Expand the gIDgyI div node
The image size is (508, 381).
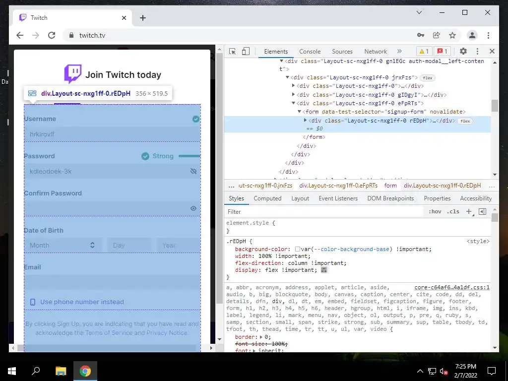pos(293,94)
